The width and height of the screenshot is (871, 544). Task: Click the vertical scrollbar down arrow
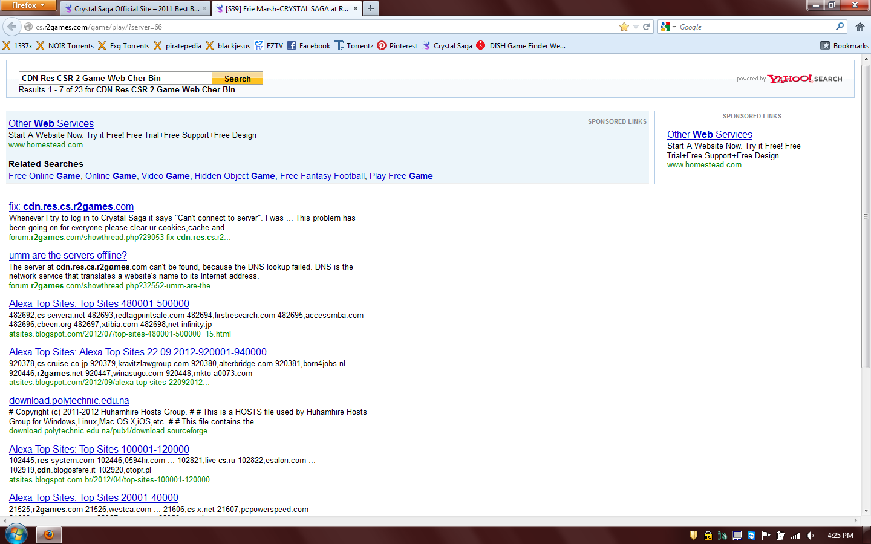pos(866,511)
